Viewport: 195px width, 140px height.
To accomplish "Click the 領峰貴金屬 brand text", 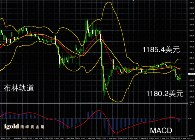I will pyautogui.click(x=32, y=127).
